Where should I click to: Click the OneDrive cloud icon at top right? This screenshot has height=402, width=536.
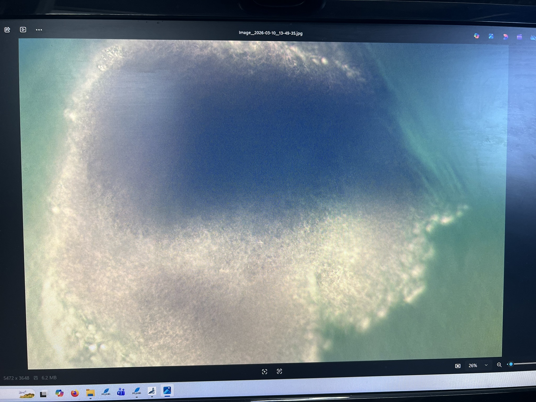[533, 37]
